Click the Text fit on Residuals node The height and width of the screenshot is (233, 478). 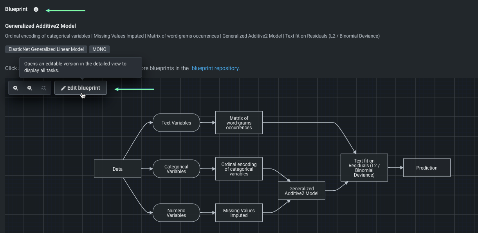pyautogui.click(x=364, y=168)
